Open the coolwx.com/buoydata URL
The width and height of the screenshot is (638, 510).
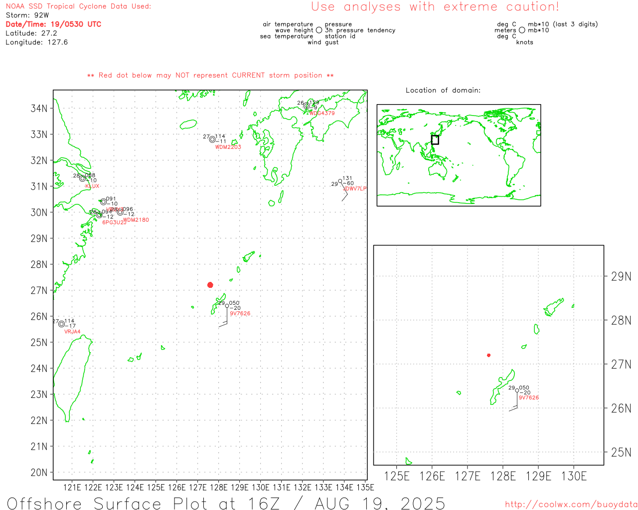click(x=571, y=505)
